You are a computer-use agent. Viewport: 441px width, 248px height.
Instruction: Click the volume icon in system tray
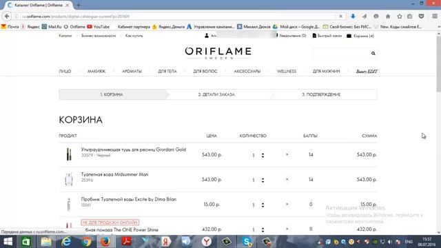[390, 242]
